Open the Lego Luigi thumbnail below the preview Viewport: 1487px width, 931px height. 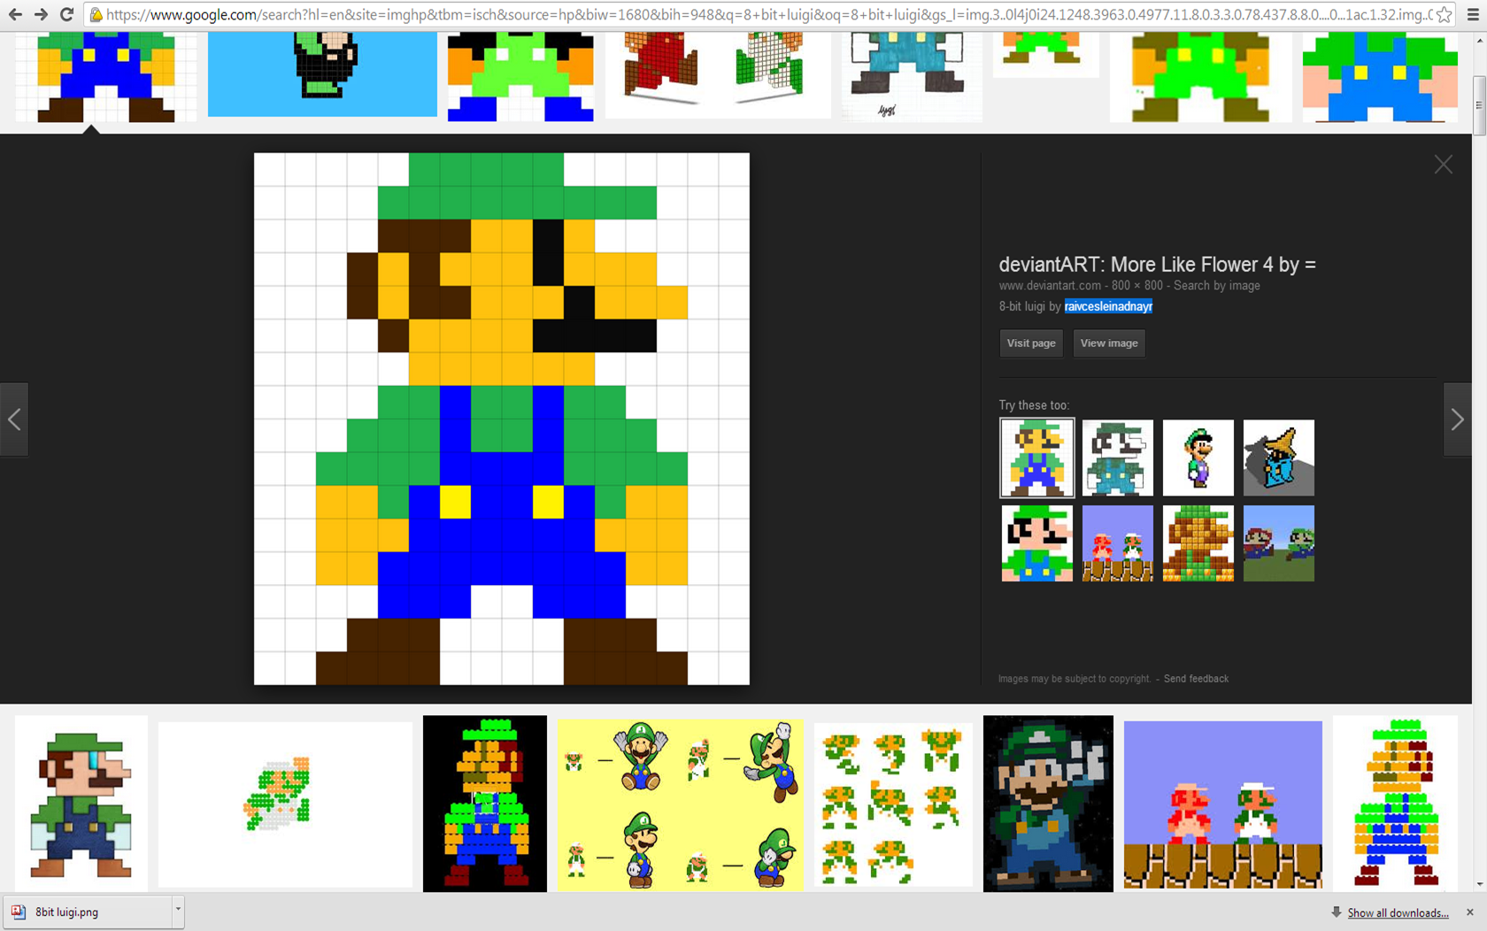pyautogui.click(x=484, y=804)
